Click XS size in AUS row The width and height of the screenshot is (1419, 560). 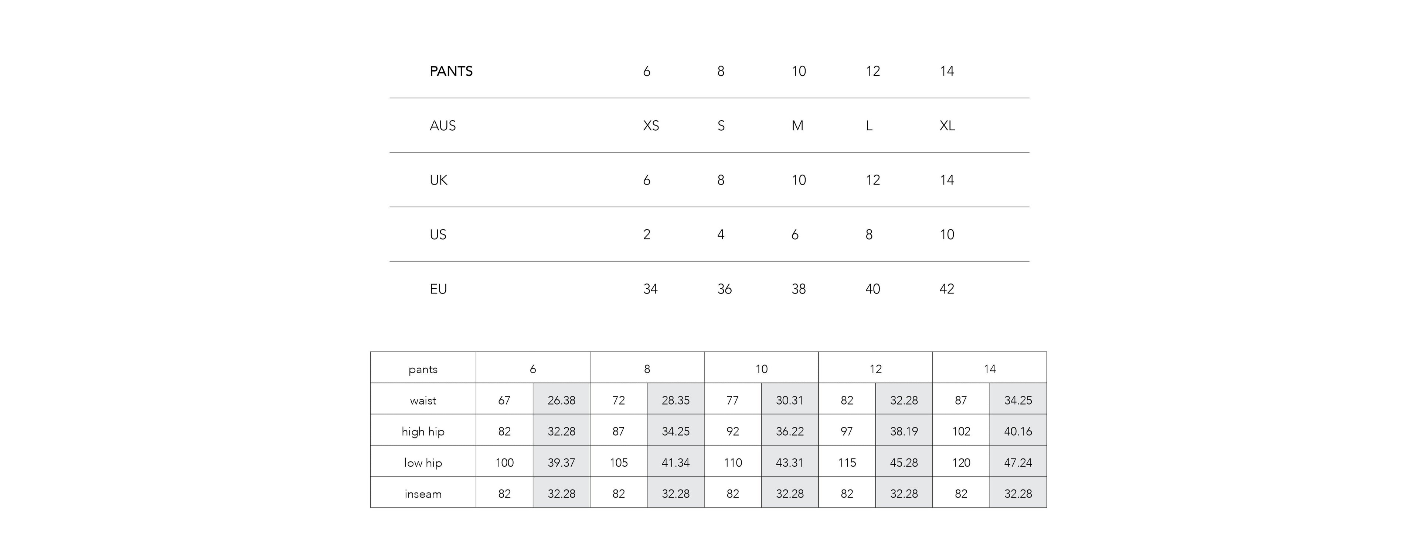pyautogui.click(x=650, y=126)
